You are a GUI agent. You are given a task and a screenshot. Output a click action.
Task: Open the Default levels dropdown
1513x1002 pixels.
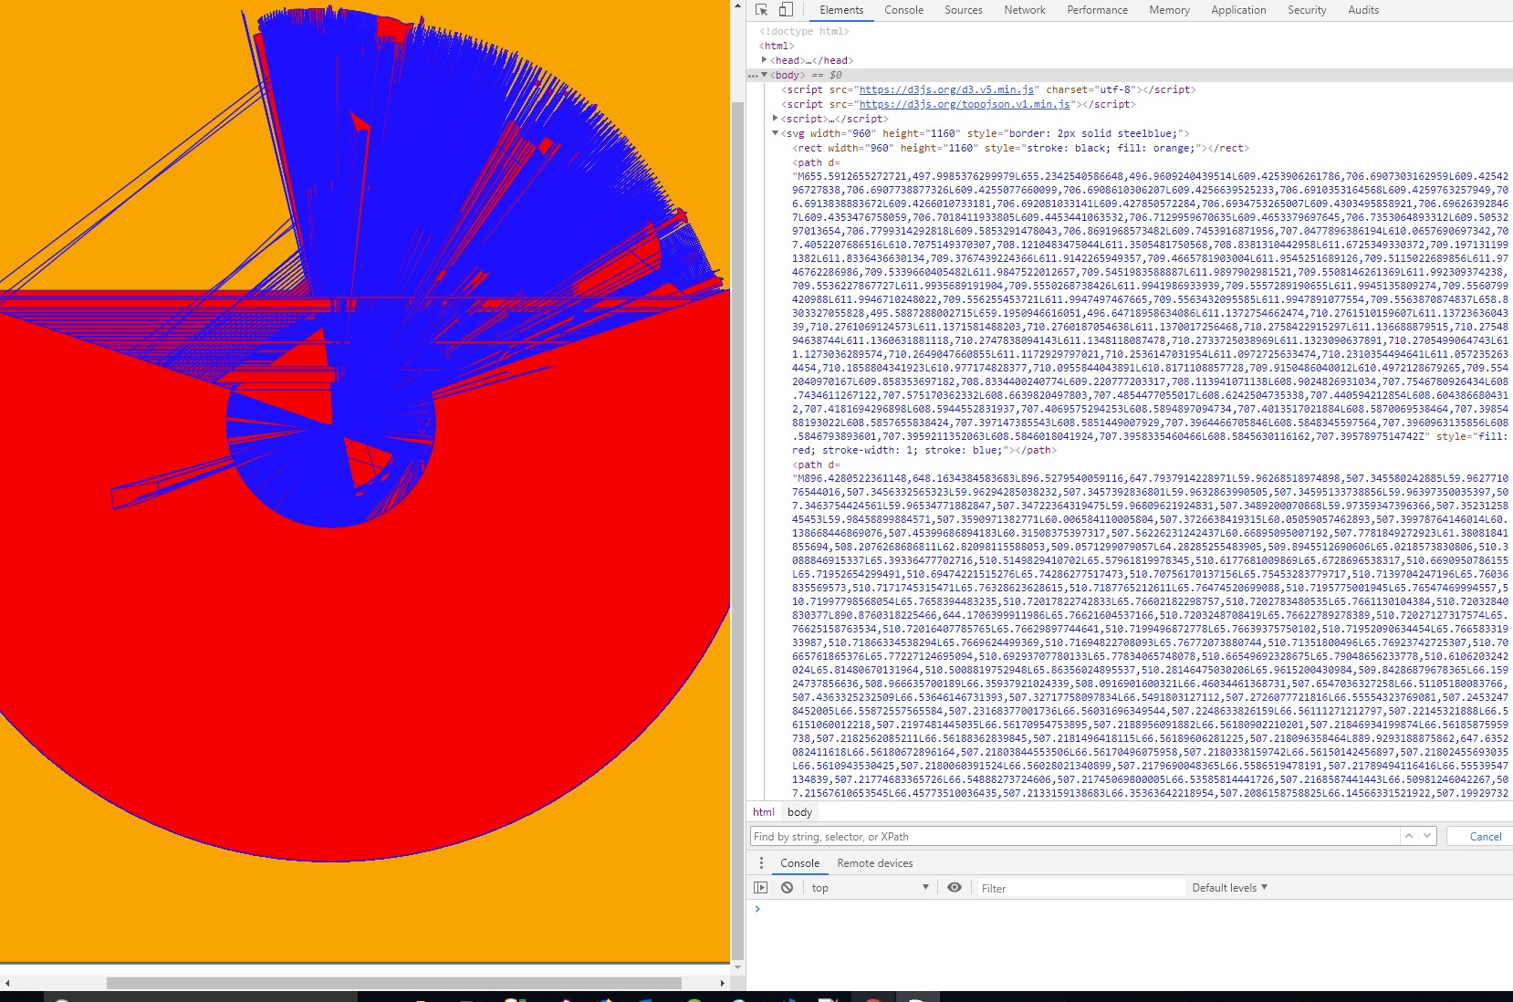(1229, 888)
